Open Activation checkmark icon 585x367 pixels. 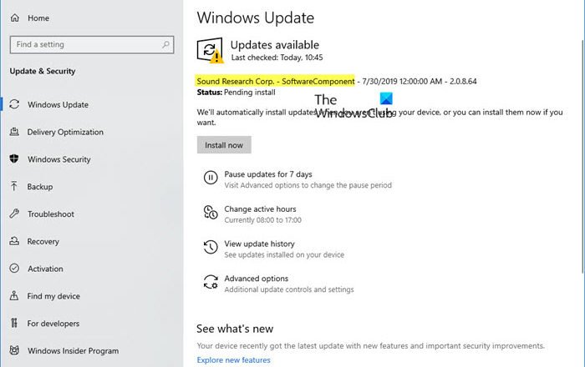click(x=14, y=269)
